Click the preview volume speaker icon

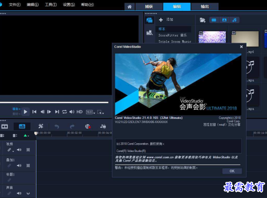point(72,112)
